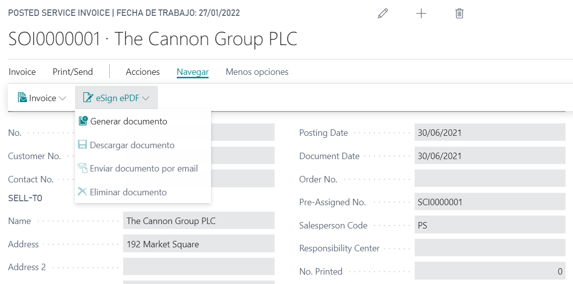Collapse the eSign ePDF dropdown chevron
Viewport: 573px width, 284px height.
click(x=145, y=99)
